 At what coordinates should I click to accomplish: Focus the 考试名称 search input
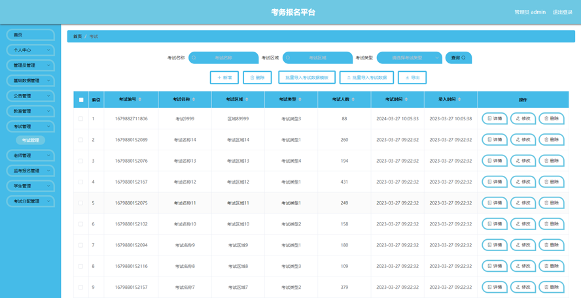click(x=223, y=58)
